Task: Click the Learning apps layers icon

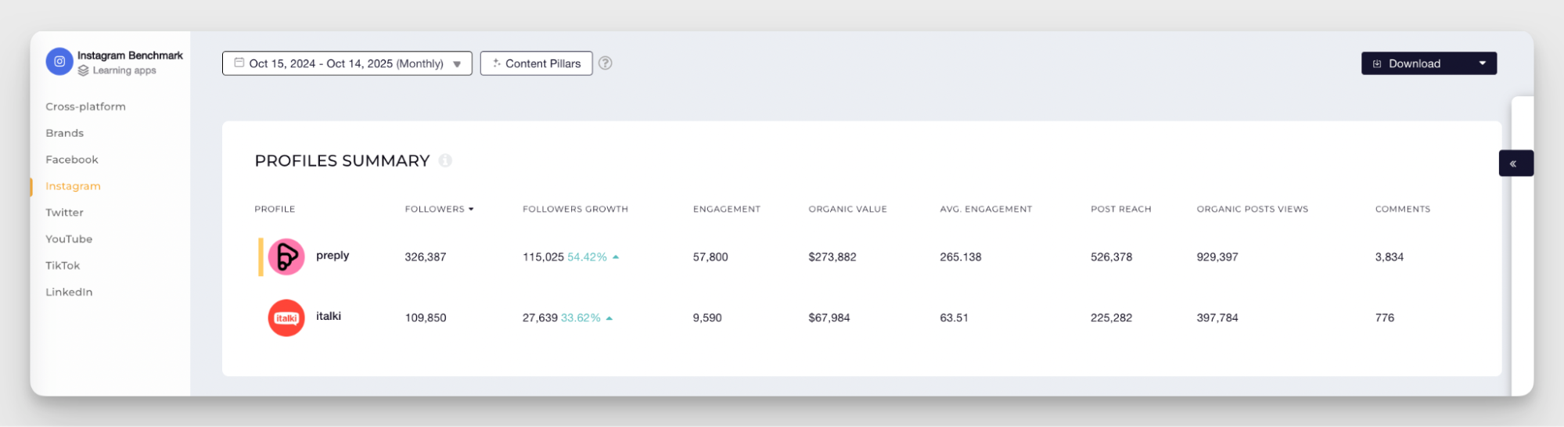Action: pyautogui.click(x=83, y=70)
